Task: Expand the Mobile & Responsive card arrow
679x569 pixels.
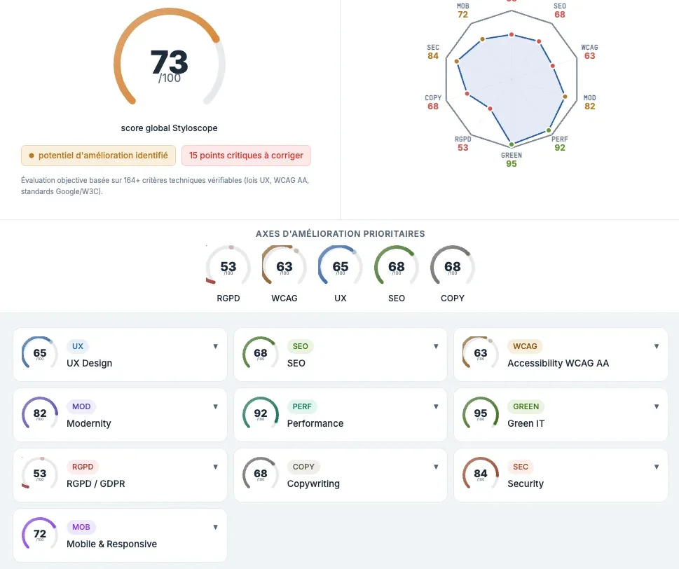Action: 215,528
